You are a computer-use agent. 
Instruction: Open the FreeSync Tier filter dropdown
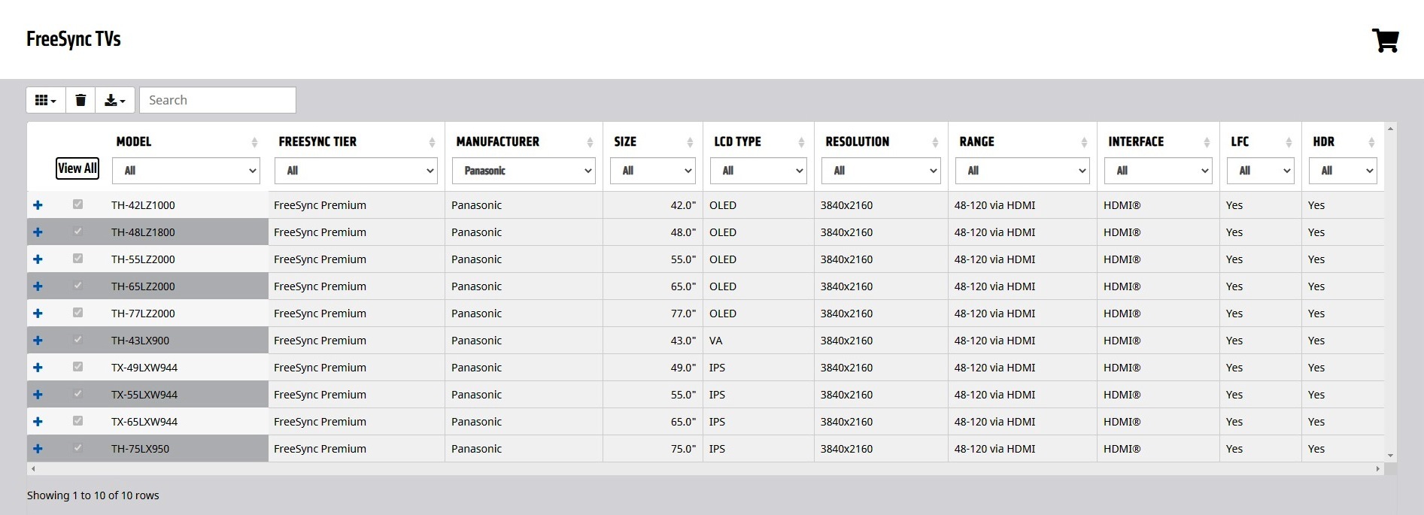point(356,171)
